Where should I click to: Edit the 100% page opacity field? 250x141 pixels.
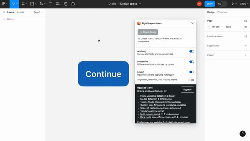point(229,27)
